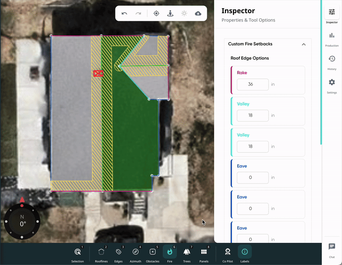Toggle the Labels display button
The height and width of the screenshot is (265, 342).
tap(245, 253)
